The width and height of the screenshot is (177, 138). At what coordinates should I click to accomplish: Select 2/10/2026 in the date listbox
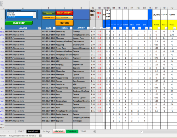[x=20, y=15]
